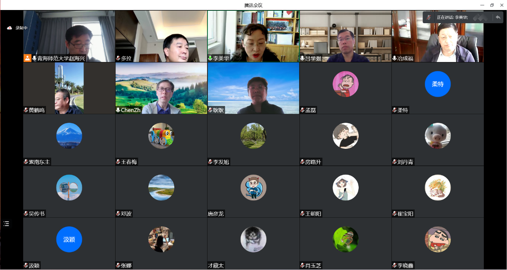507x270 pixels.
Task: Click the return arrow in floating toolbar
Action: 498,17
